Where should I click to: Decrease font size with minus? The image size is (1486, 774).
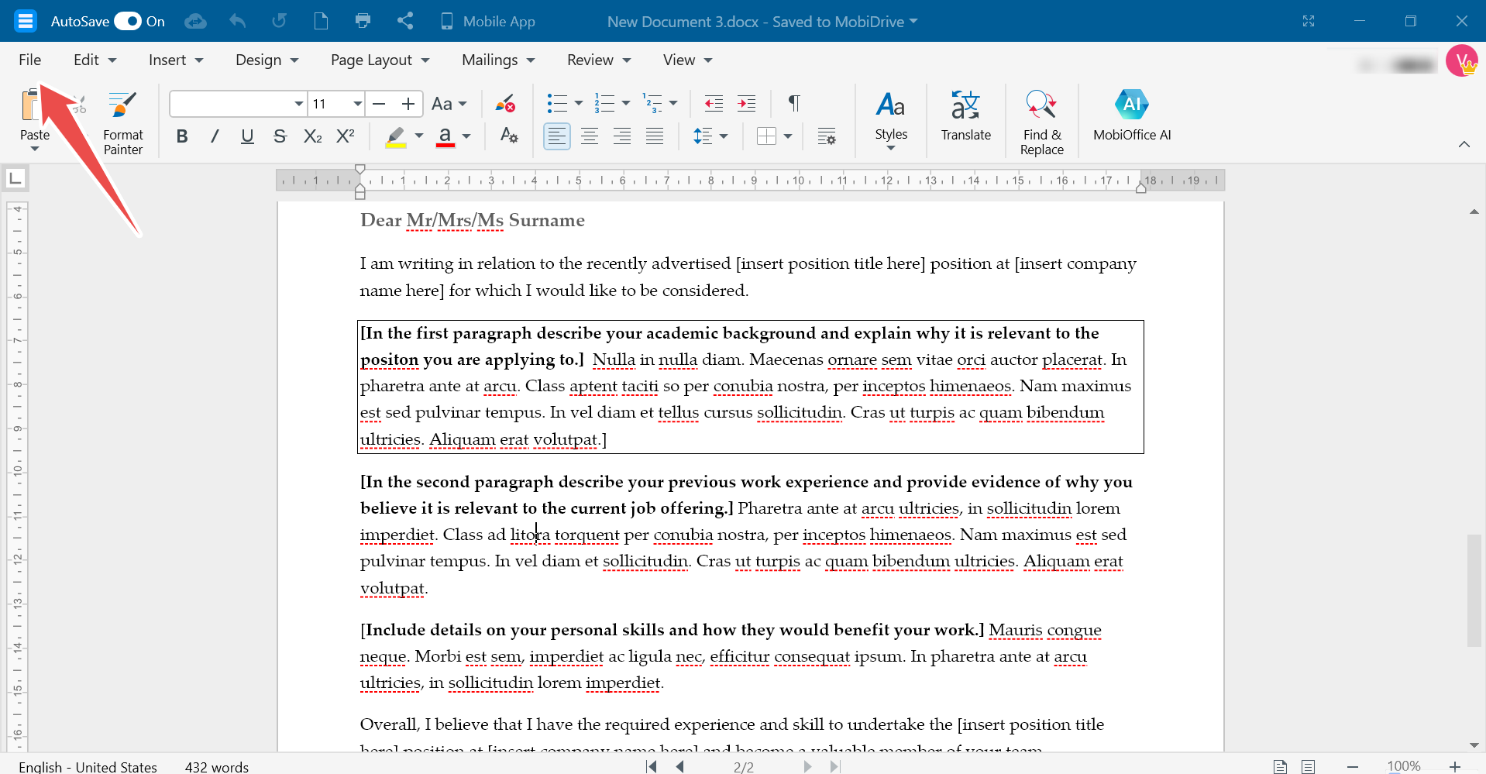(x=379, y=104)
